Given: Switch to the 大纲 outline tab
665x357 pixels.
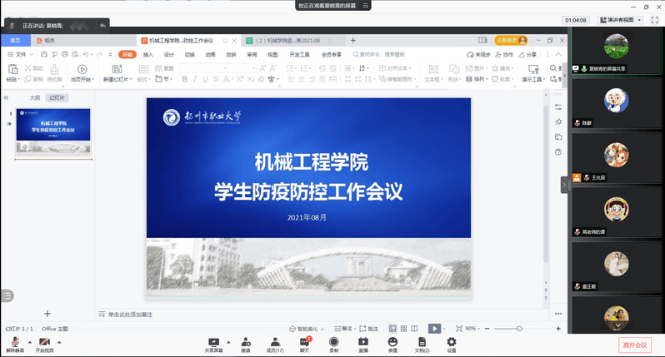Looking at the screenshot, I should (34, 97).
